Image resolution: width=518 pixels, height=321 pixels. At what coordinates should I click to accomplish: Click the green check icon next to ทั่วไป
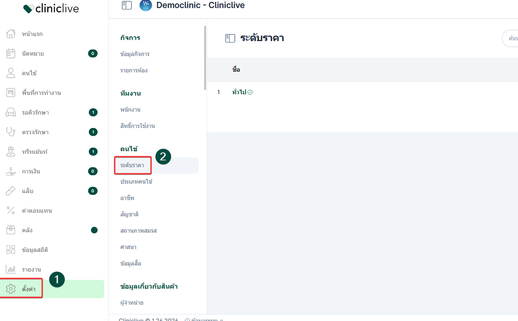[250, 92]
